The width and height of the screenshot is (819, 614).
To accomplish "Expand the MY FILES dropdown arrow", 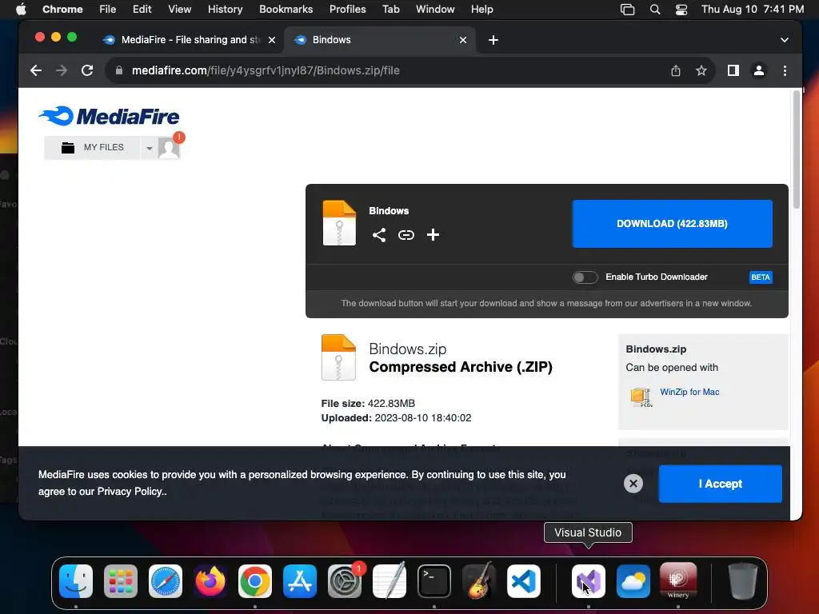I will point(150,148).
